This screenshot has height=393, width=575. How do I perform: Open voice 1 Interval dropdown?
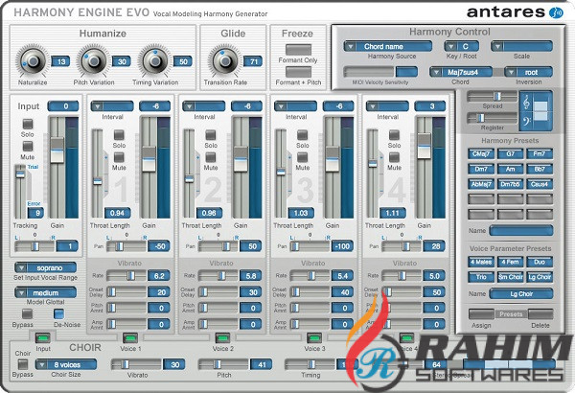tap(112, 106)
